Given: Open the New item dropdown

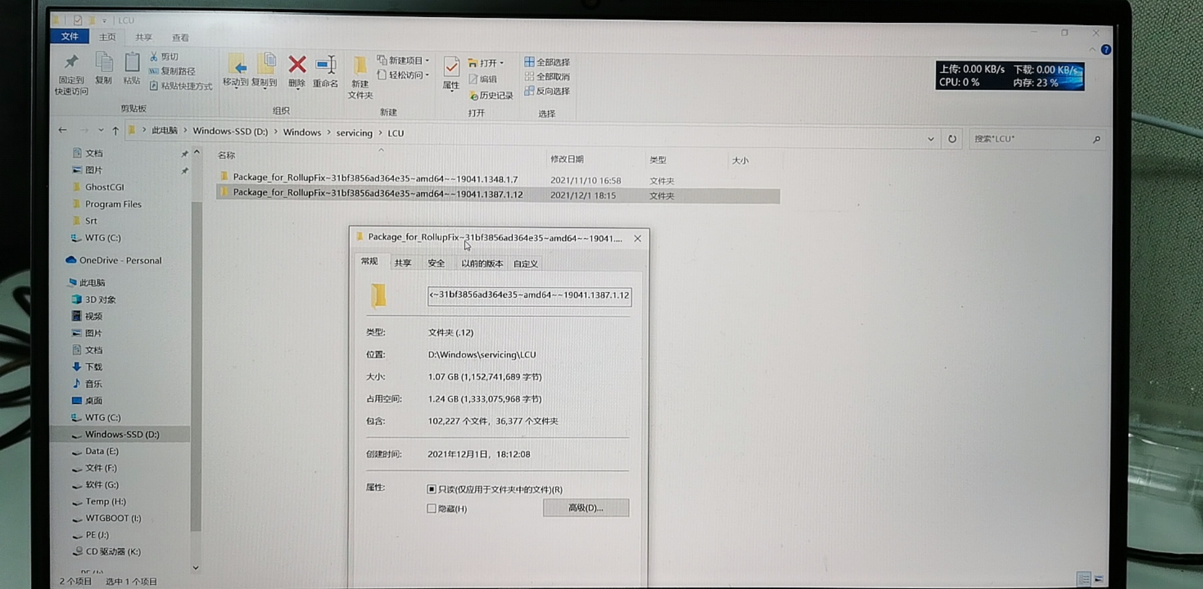Looking at the screenshot, I should [403, 60].
